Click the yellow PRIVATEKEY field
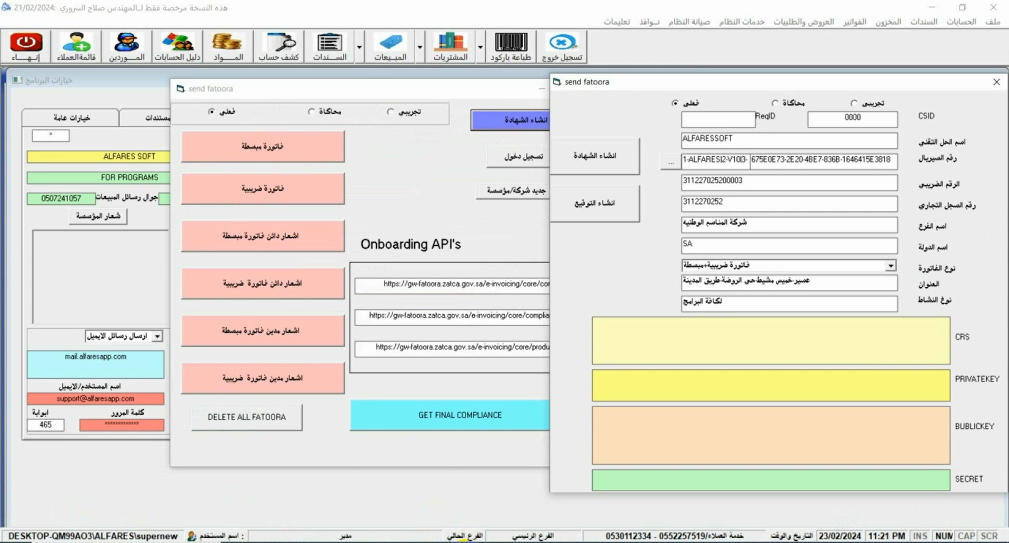Screen dimensions: 1009x543 [771, 385]
